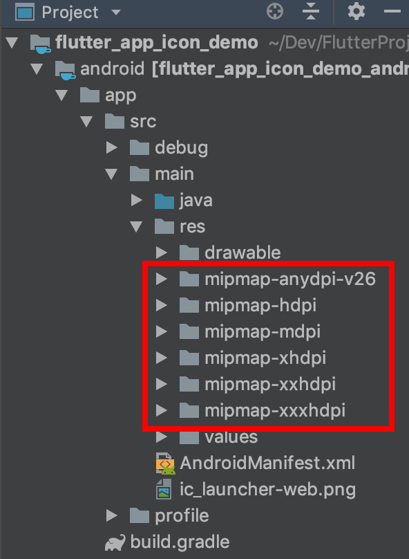Expand the mipmap-anydpi-v26 folder arrow
The height and width of the screenshot is (559, 409).
[x=162, y=279]
